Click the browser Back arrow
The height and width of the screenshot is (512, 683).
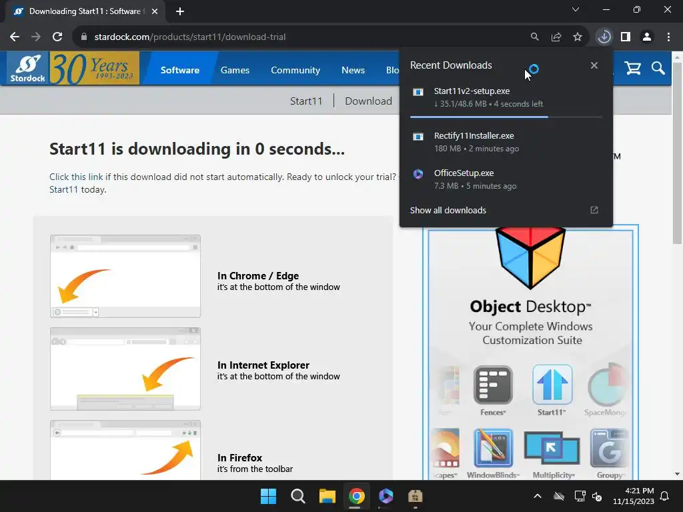pos(15,37)
